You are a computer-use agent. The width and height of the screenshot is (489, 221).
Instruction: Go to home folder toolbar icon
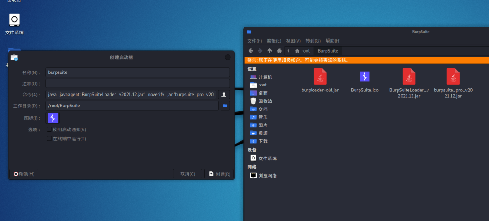279,51
